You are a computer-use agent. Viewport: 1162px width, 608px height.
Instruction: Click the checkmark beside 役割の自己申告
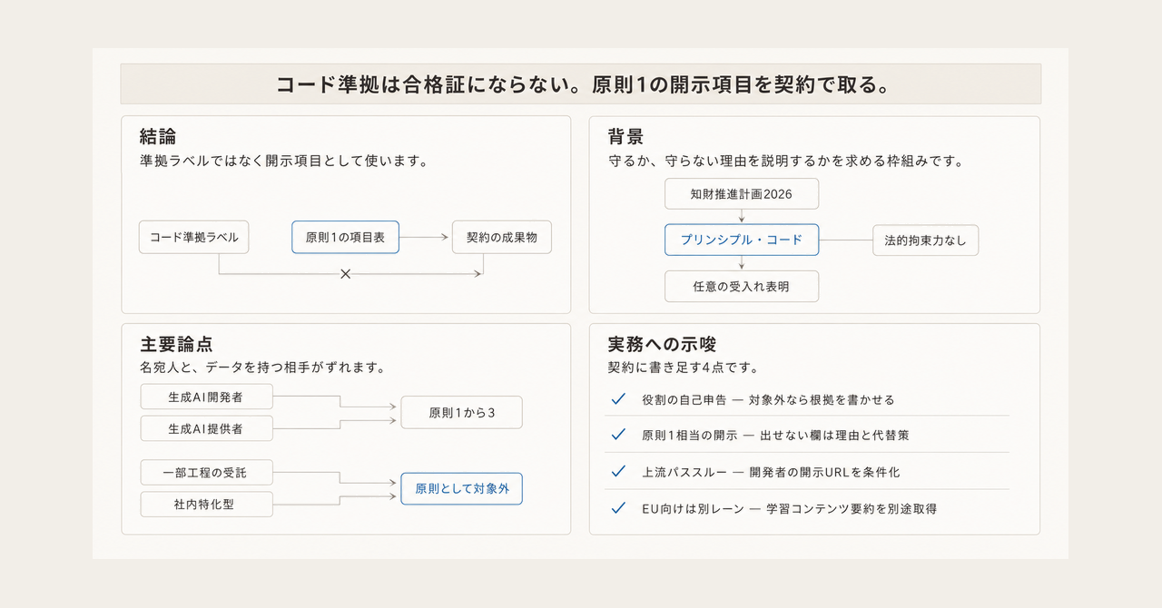tap(618, 398)
